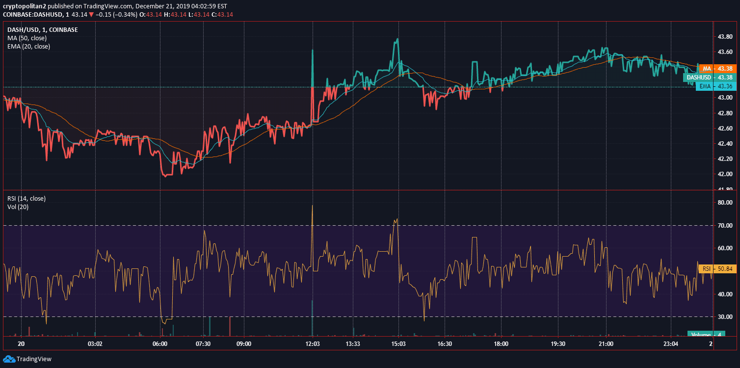Open the cryptopolitan2 author name

(x=25, y=6)
